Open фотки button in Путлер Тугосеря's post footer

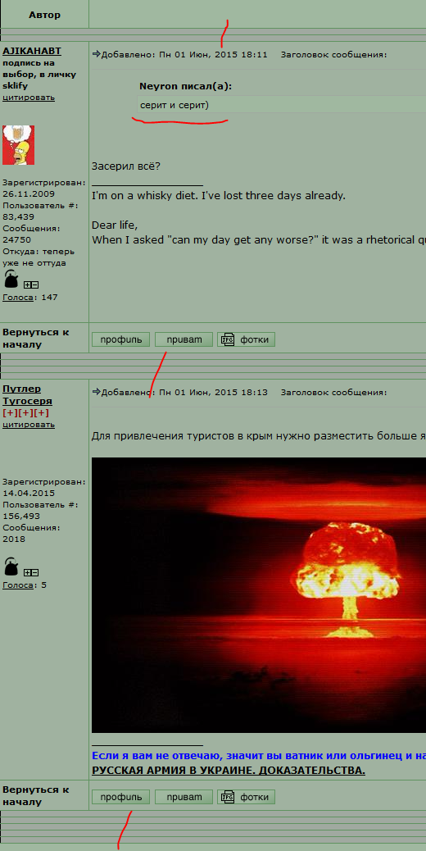pyautogui.click(x=247, y=797)
